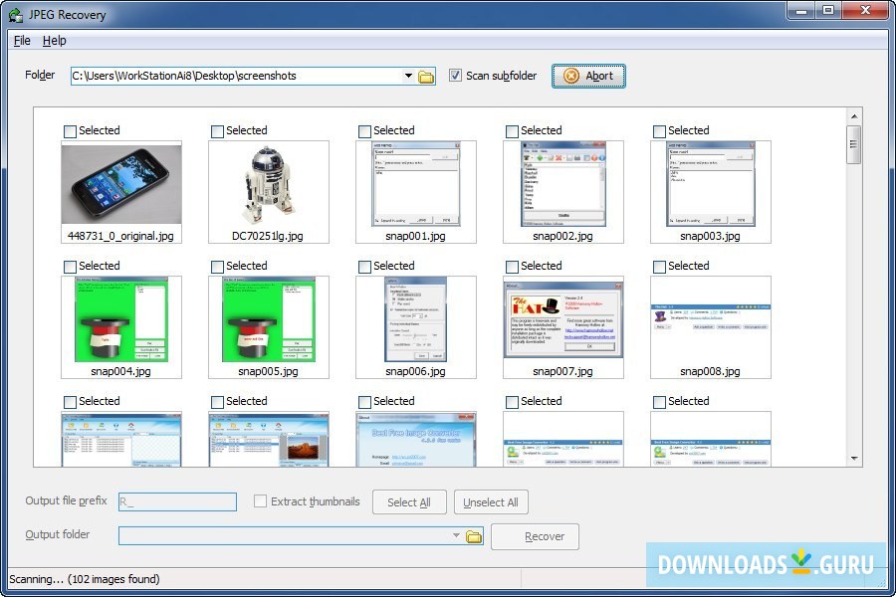Click the Output file prefix field
Viewport: 896px width, 597px height.
[178, 502]
